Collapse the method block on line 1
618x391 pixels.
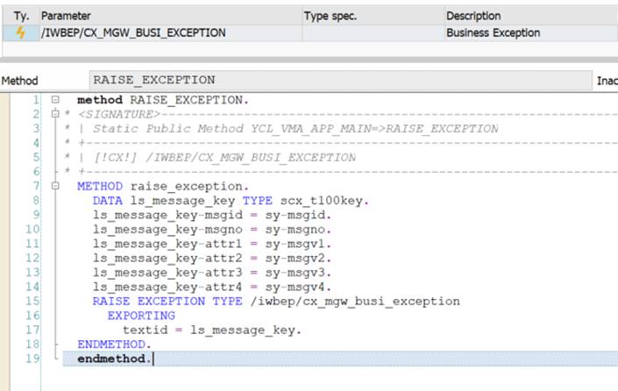[x=55, y=100]
